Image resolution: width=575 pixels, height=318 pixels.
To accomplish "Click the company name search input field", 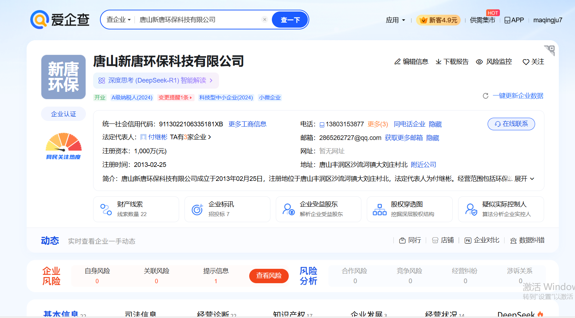I will (198, 20).
